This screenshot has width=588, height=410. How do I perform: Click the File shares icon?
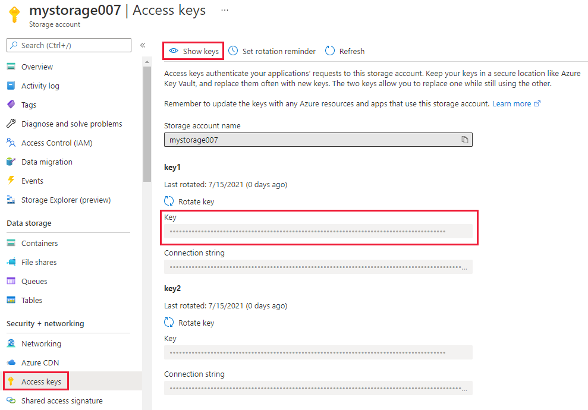[11, 261]
